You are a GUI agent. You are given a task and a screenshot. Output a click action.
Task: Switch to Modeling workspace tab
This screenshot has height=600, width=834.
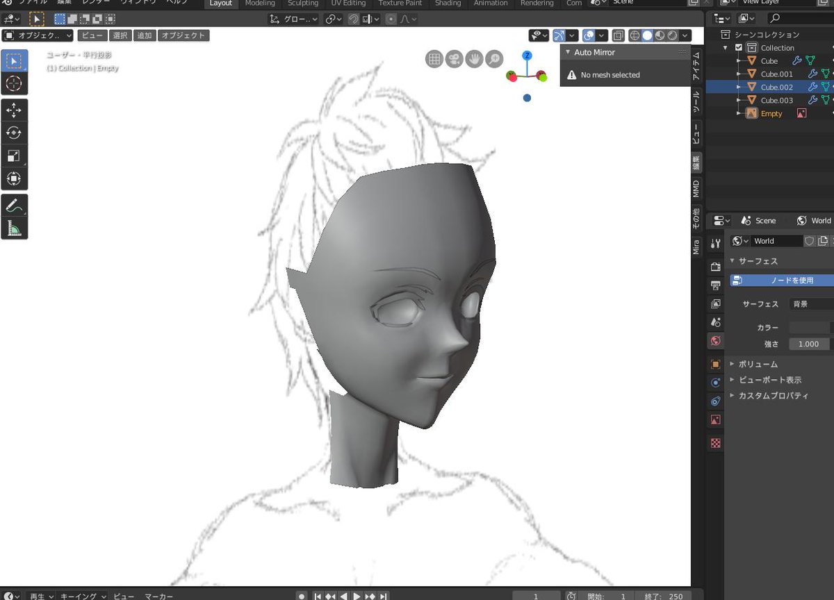point(260,3)
